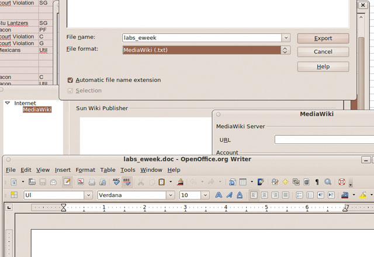Toggle AutoSpellcheck in the toolbar
The image size is (374, 257).
pos(127,182)
